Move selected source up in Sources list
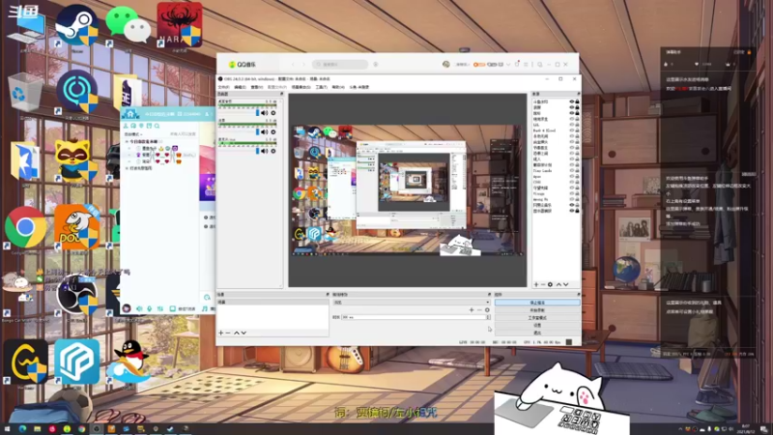 (x=558, y=284)
